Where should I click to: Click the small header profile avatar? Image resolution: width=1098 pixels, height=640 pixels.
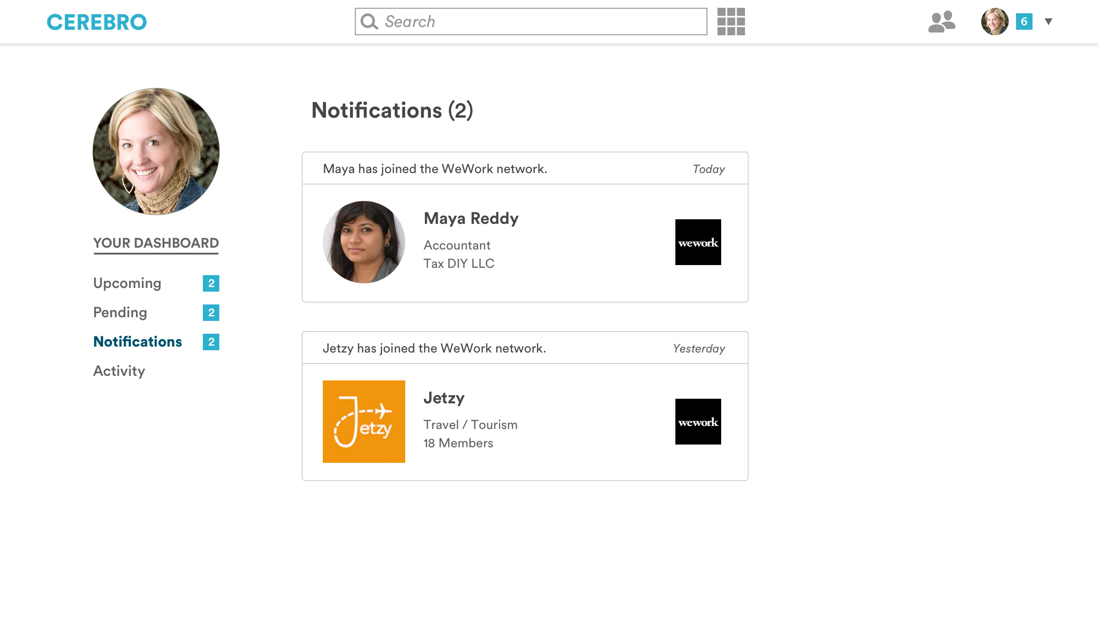point(995,22)
